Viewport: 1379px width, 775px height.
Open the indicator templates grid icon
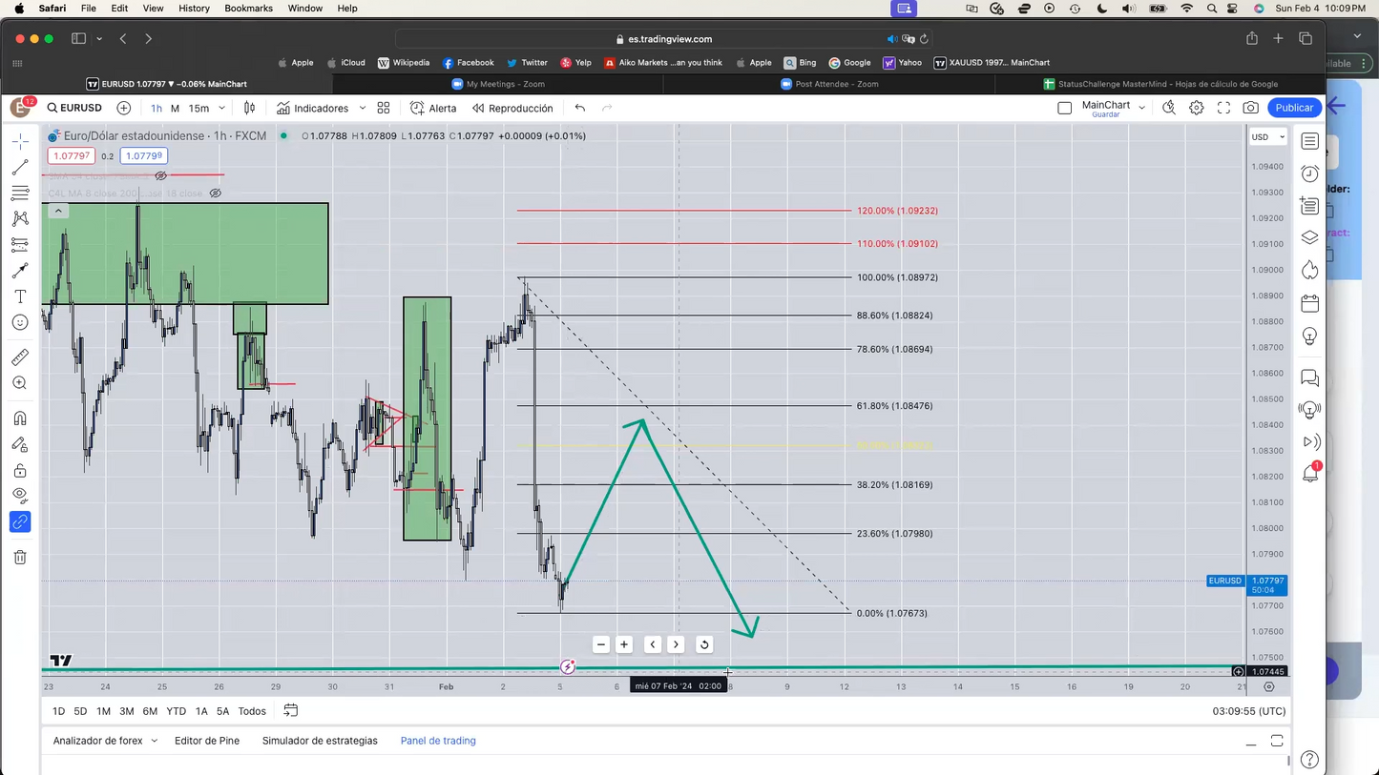click(384, 108)
